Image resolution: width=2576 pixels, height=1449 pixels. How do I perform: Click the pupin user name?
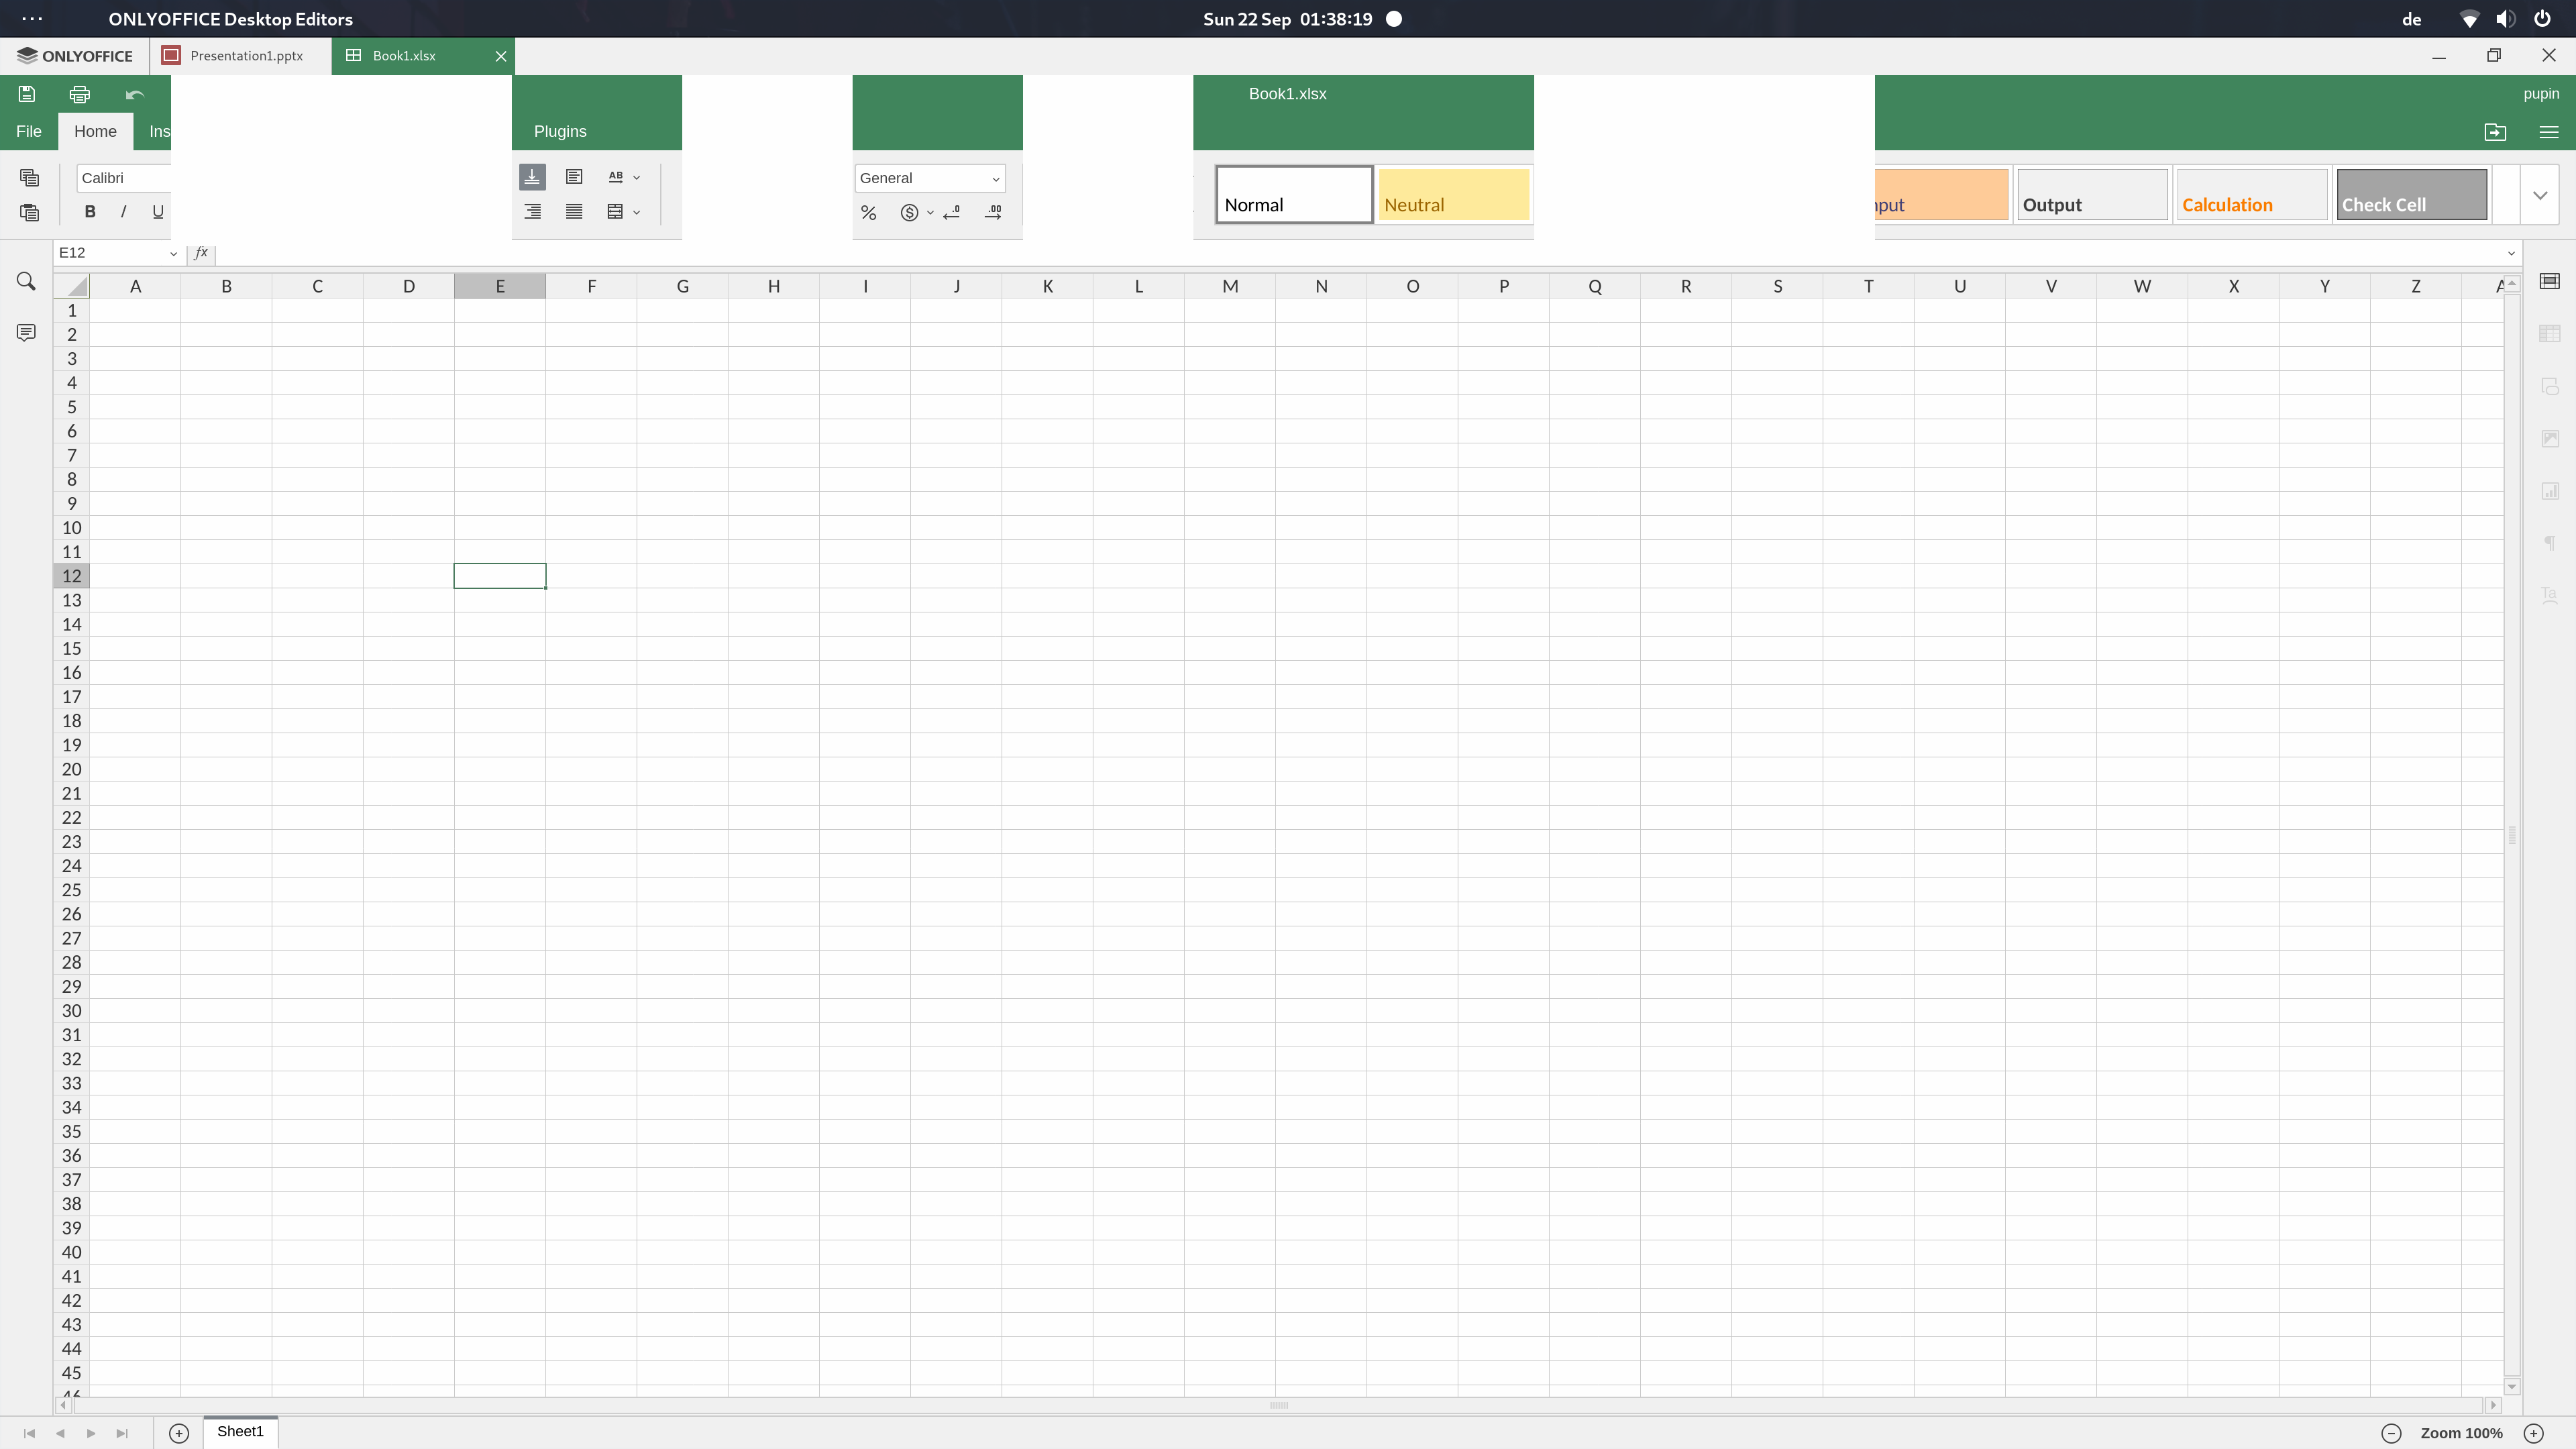pos(2541,93)
